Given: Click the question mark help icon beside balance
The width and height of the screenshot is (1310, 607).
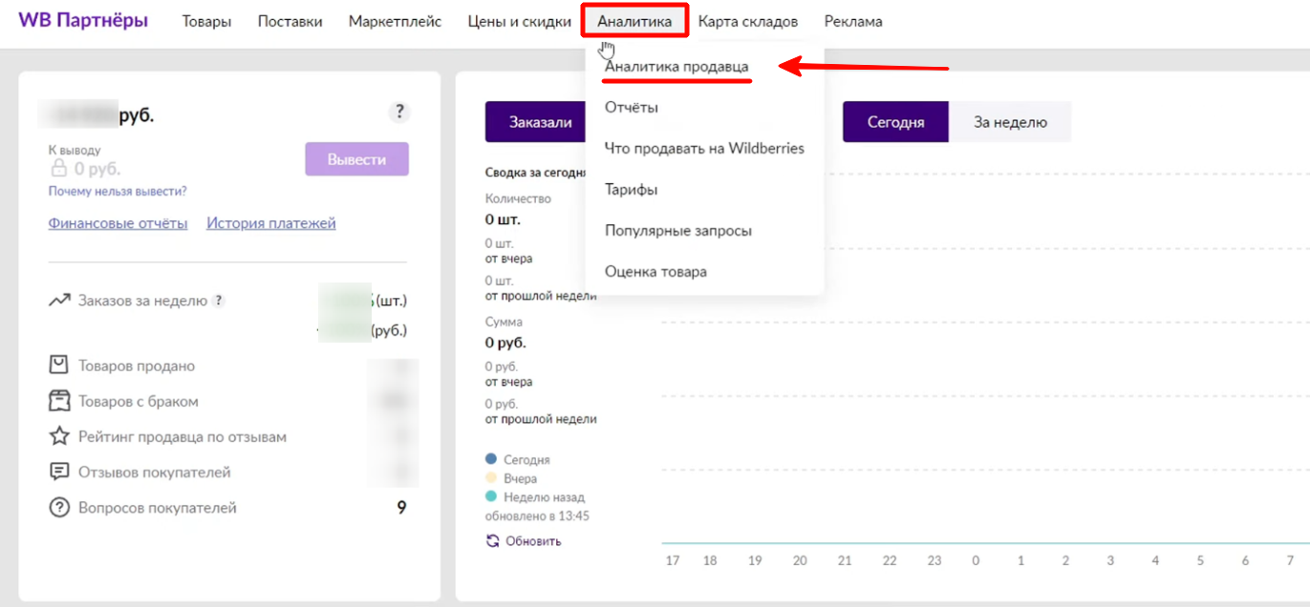Looking at the screenshot, I should point(399,113).
